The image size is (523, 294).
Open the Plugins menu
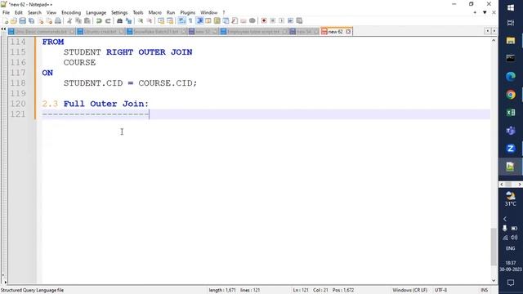188,12
